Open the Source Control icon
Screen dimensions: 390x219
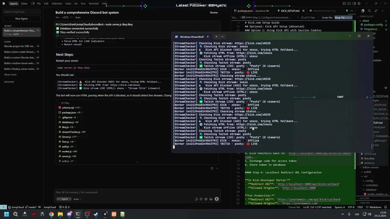click(x=376, y=11)
